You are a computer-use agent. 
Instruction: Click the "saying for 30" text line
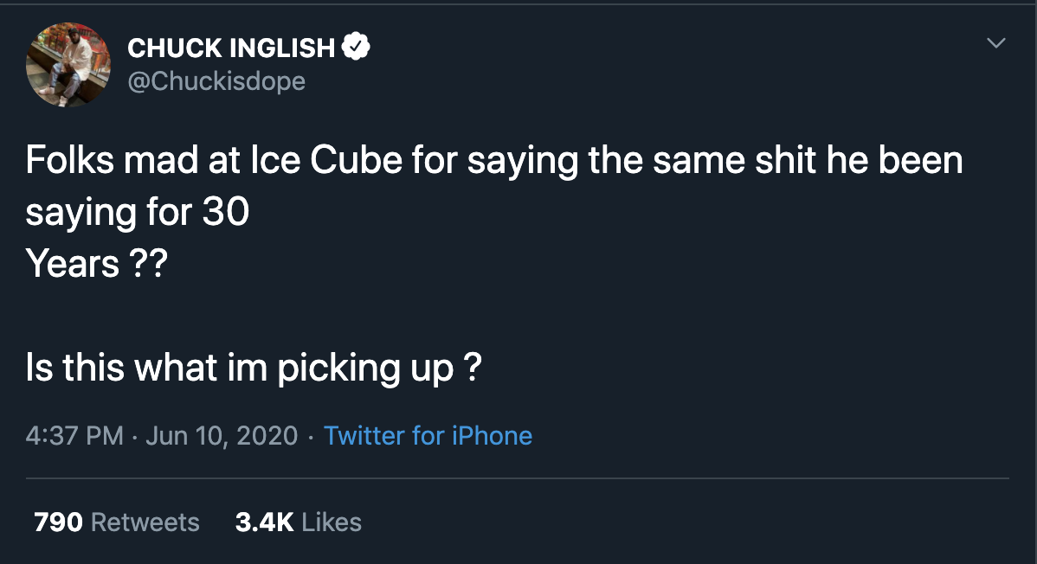(138, 212)
